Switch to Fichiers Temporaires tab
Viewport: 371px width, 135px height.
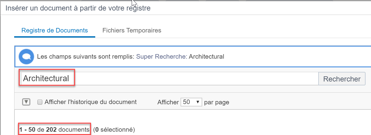click(132, 30)
